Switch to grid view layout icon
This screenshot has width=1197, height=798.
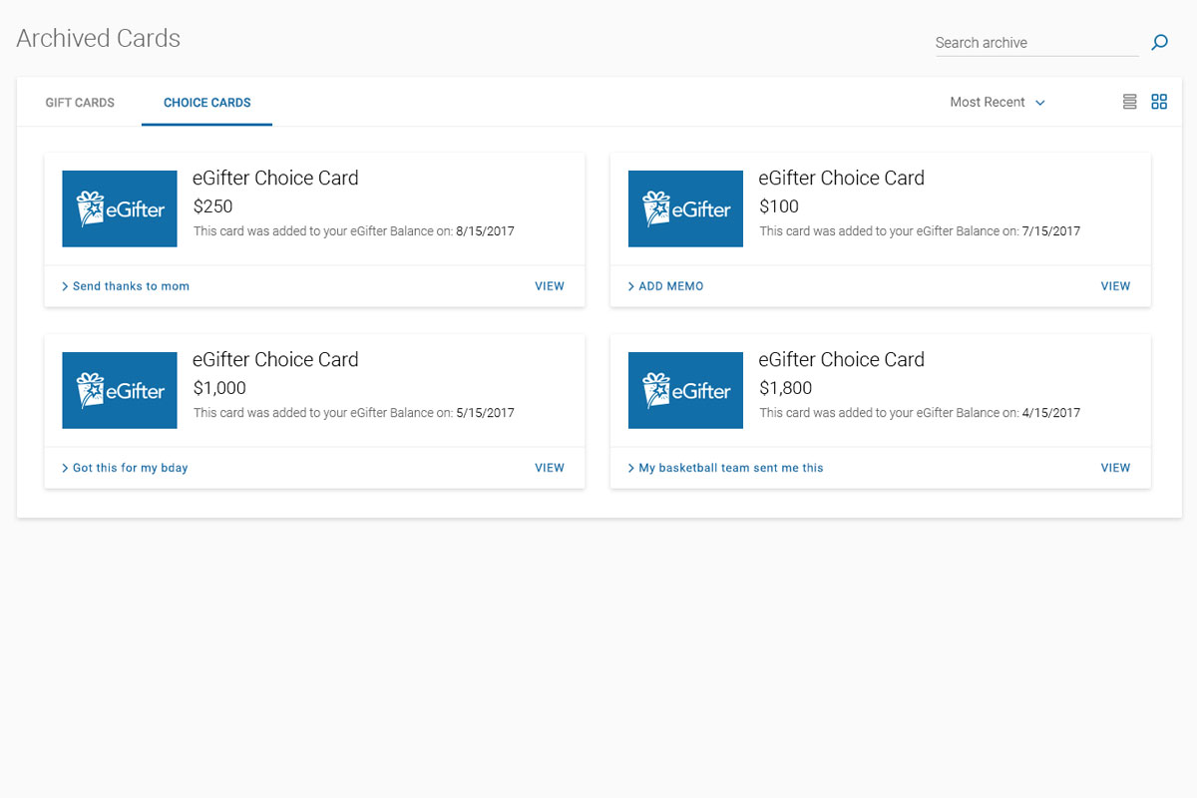click(x=1159, y=102)
